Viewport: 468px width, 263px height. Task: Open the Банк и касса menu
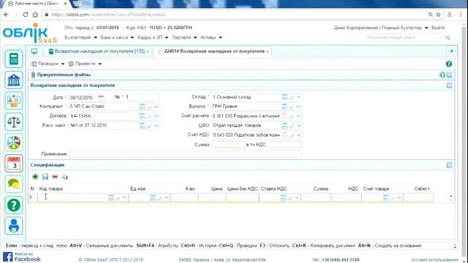pyautogui.click(x=117, y=37)
